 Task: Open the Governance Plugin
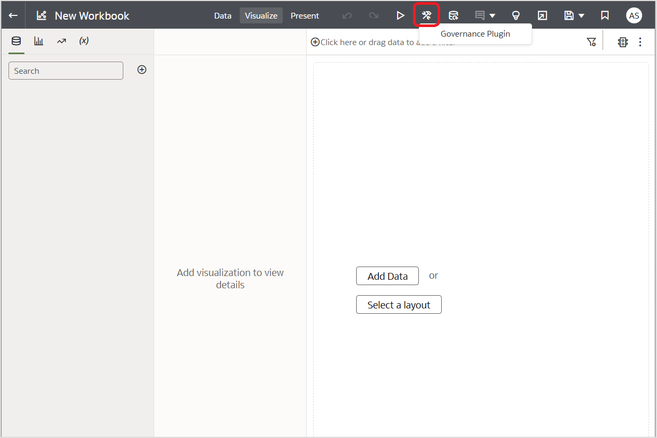point(427,15)
